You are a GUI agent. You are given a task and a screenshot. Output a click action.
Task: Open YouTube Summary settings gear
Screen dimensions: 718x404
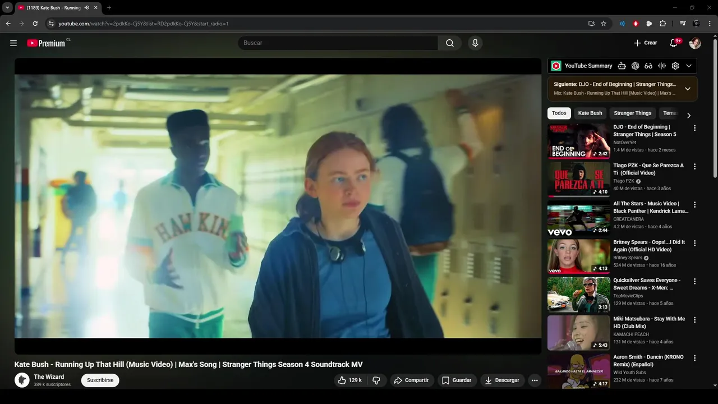(x=675, y=66)
